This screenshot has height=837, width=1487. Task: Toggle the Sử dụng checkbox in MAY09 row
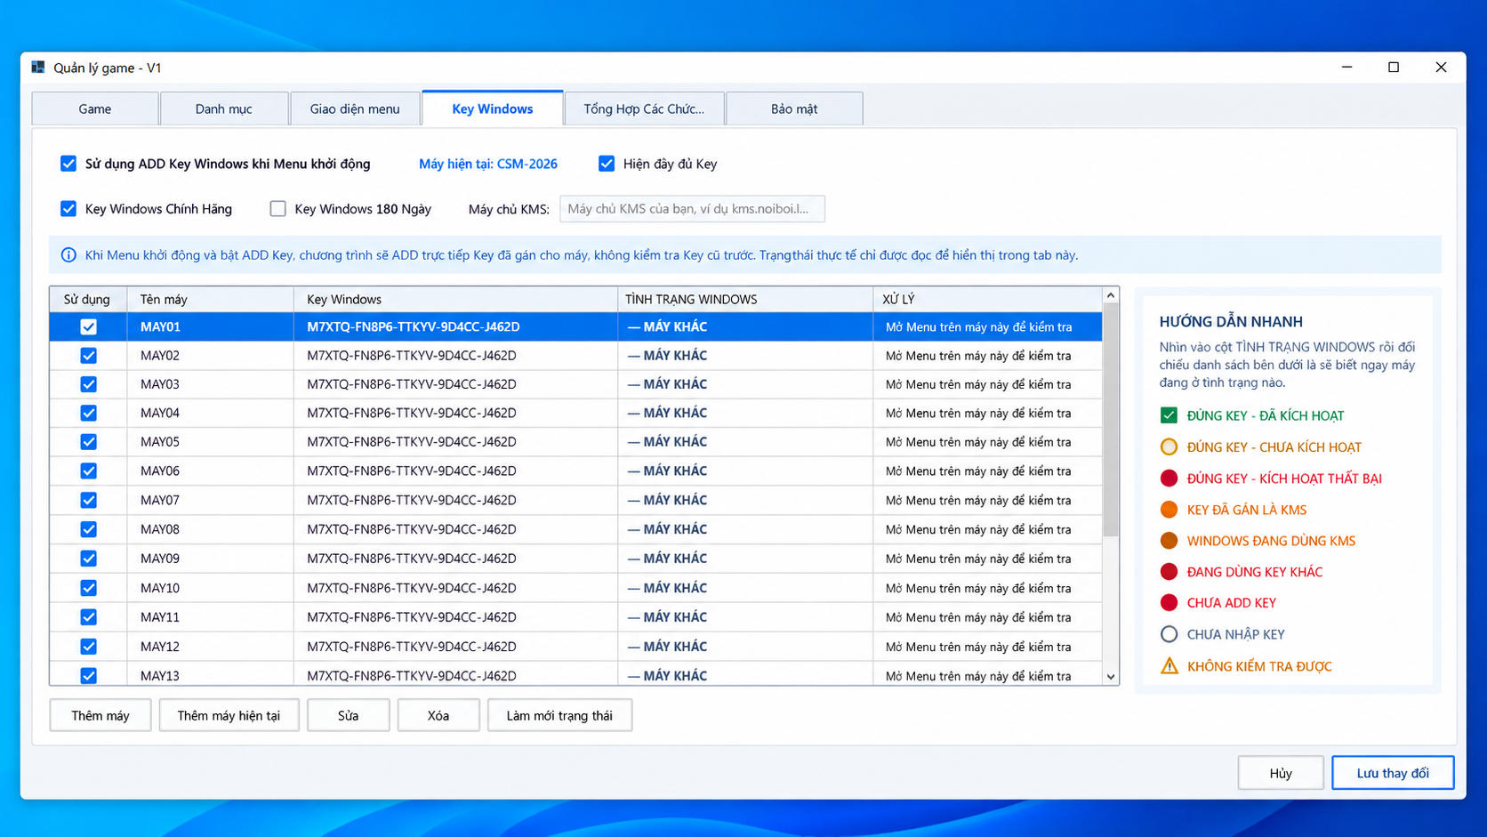pos(88,559)
